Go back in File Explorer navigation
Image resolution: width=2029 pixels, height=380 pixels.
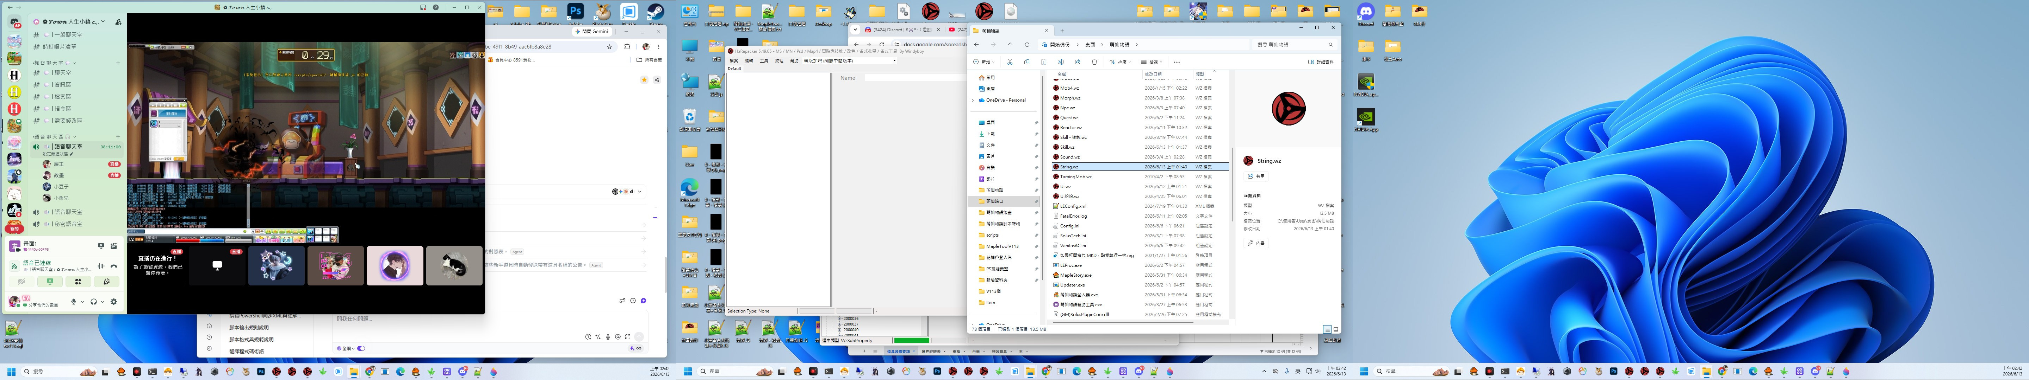point(977,45)
